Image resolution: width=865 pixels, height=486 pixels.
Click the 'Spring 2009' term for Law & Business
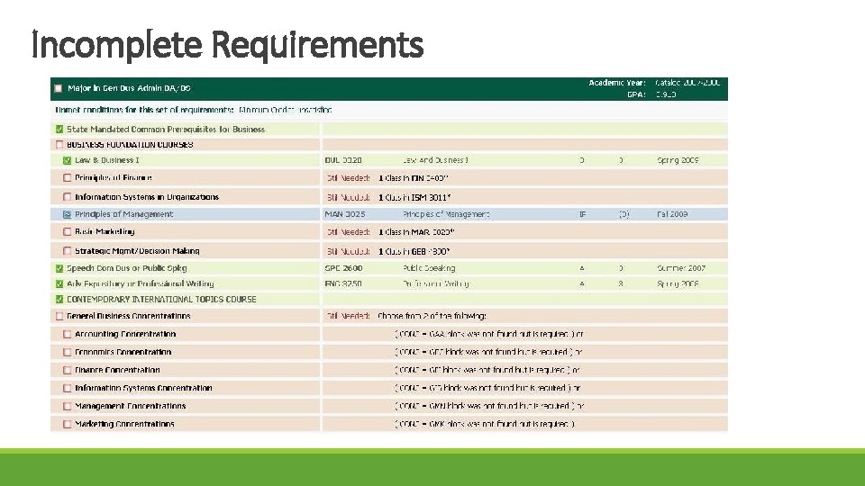coord(678,160)
